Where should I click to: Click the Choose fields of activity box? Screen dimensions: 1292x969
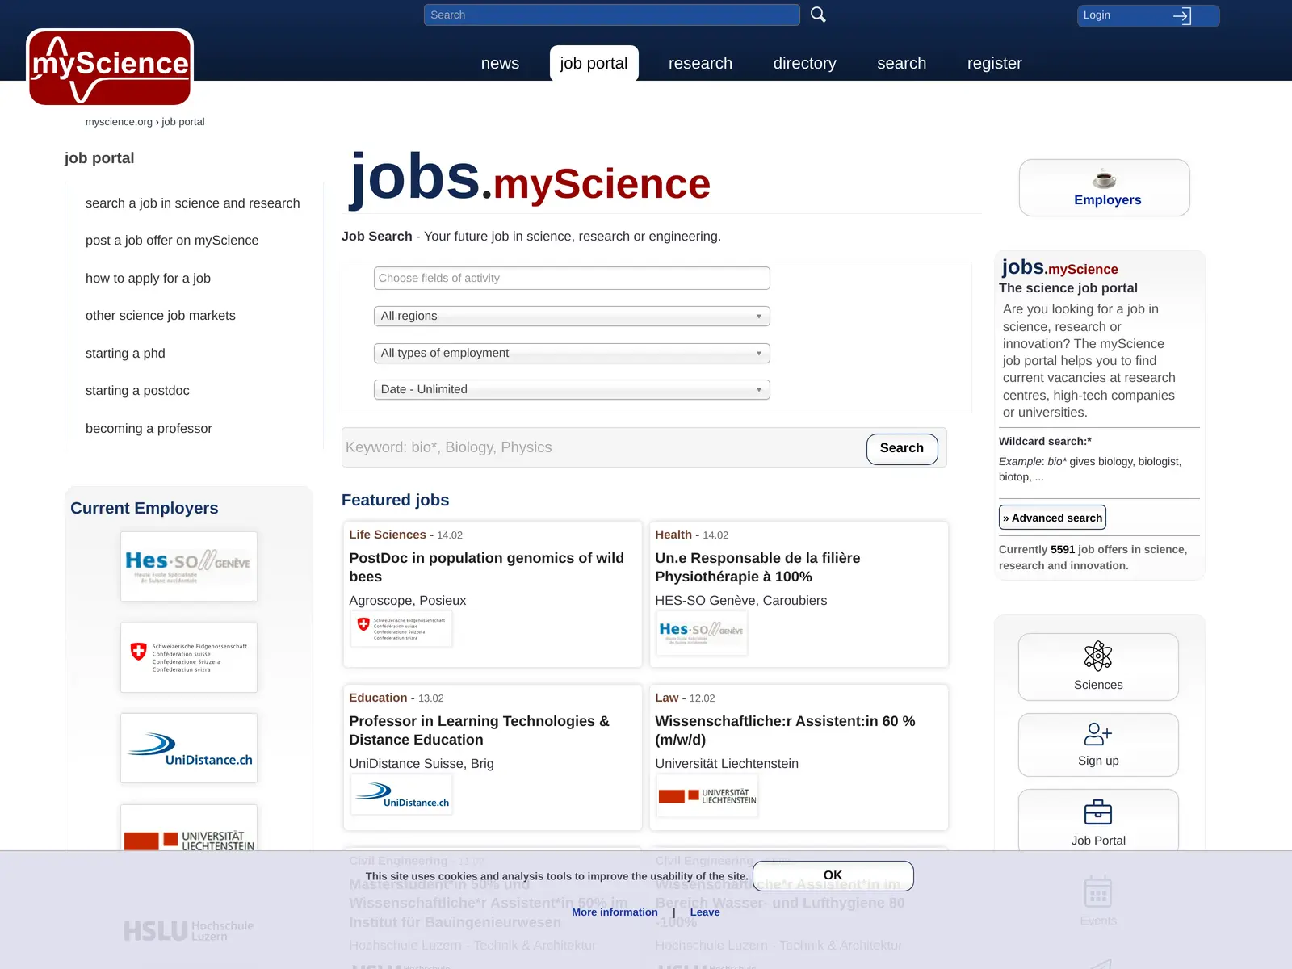[572, 278]
